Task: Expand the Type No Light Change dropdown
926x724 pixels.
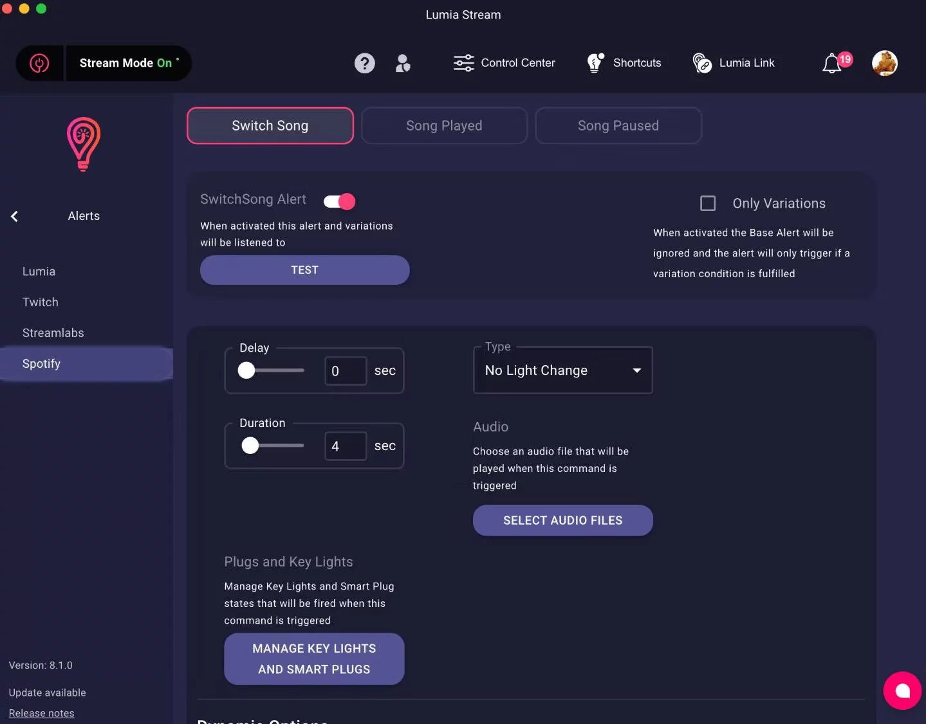Action: (x=562, y=370)
